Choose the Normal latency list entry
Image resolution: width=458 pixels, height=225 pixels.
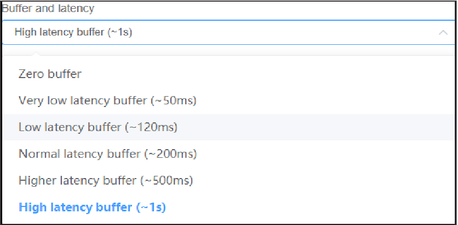pyautogui.click(x=107, y=154)
